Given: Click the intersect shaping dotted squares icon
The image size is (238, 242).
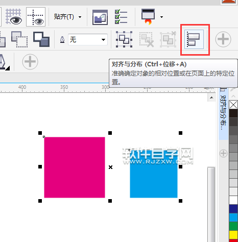Looking at the screenshot, I should pyautogui.click(x=19, y=39).
